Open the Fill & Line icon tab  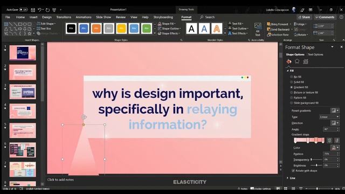[x=289, y=61]
